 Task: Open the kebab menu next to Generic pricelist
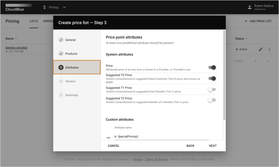[269, 49]
